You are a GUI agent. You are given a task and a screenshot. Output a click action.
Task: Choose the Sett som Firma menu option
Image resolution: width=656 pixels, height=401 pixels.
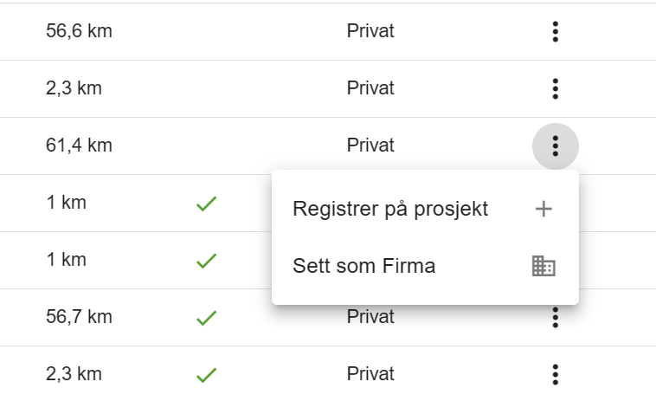[x=425, y=266]
